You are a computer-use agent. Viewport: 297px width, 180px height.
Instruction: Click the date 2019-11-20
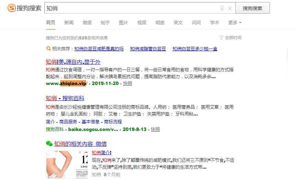coord(105,83)
